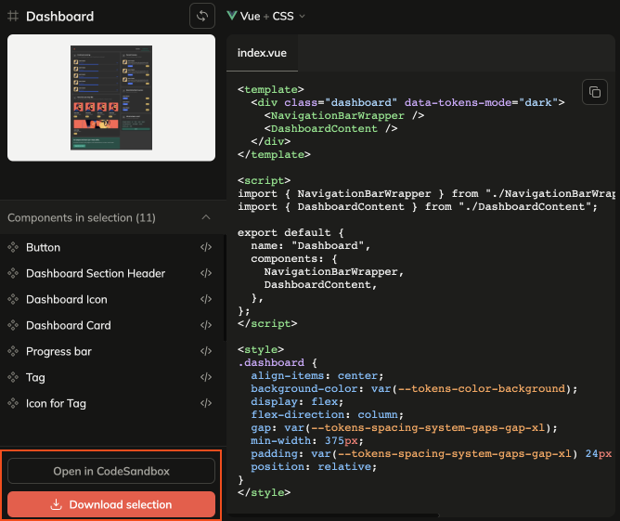Collapse the Components in selection list
Viewport: 620px width, 521px height.
pos(205,218)
